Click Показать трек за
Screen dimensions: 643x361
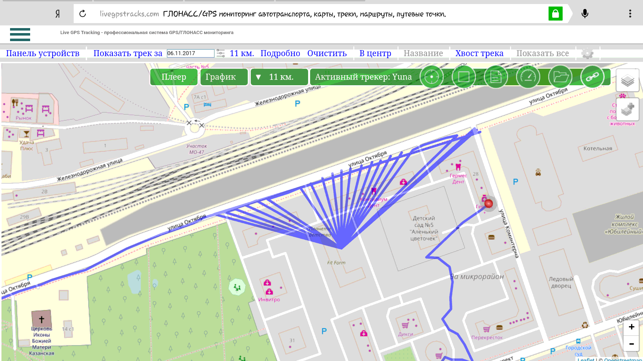click(x=128, y=53)
